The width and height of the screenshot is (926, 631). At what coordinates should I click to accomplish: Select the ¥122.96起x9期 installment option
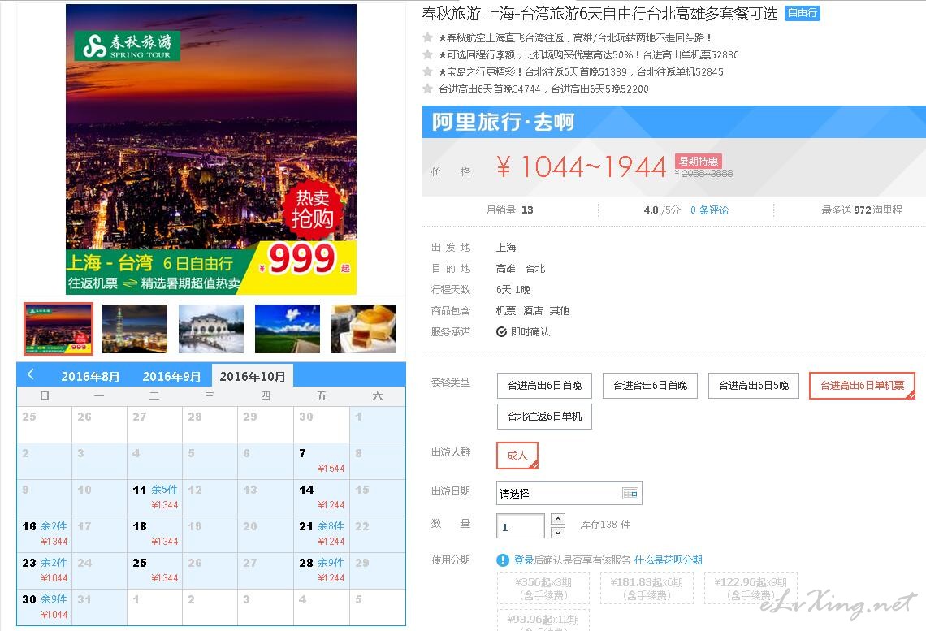pos(751,588)
